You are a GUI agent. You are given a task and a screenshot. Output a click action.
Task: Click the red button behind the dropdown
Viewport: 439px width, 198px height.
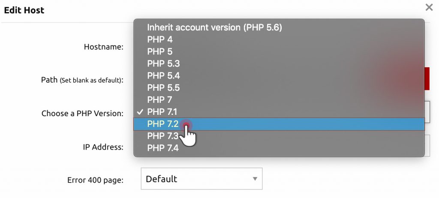click(x=427, y=79)
